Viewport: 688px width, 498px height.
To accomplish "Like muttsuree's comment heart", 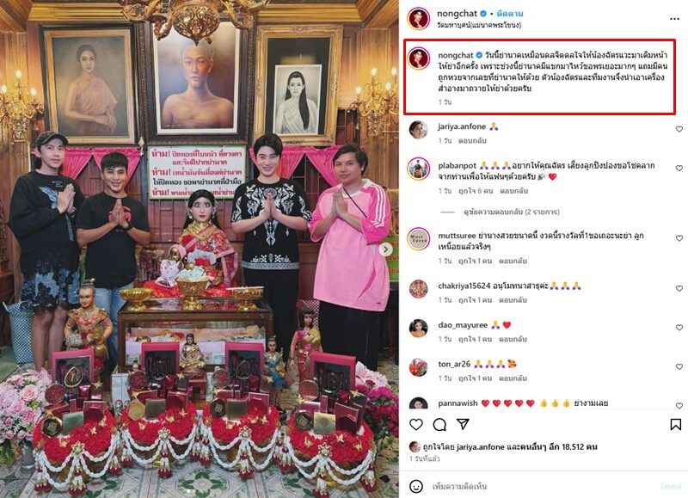I will tap(679, 238).
